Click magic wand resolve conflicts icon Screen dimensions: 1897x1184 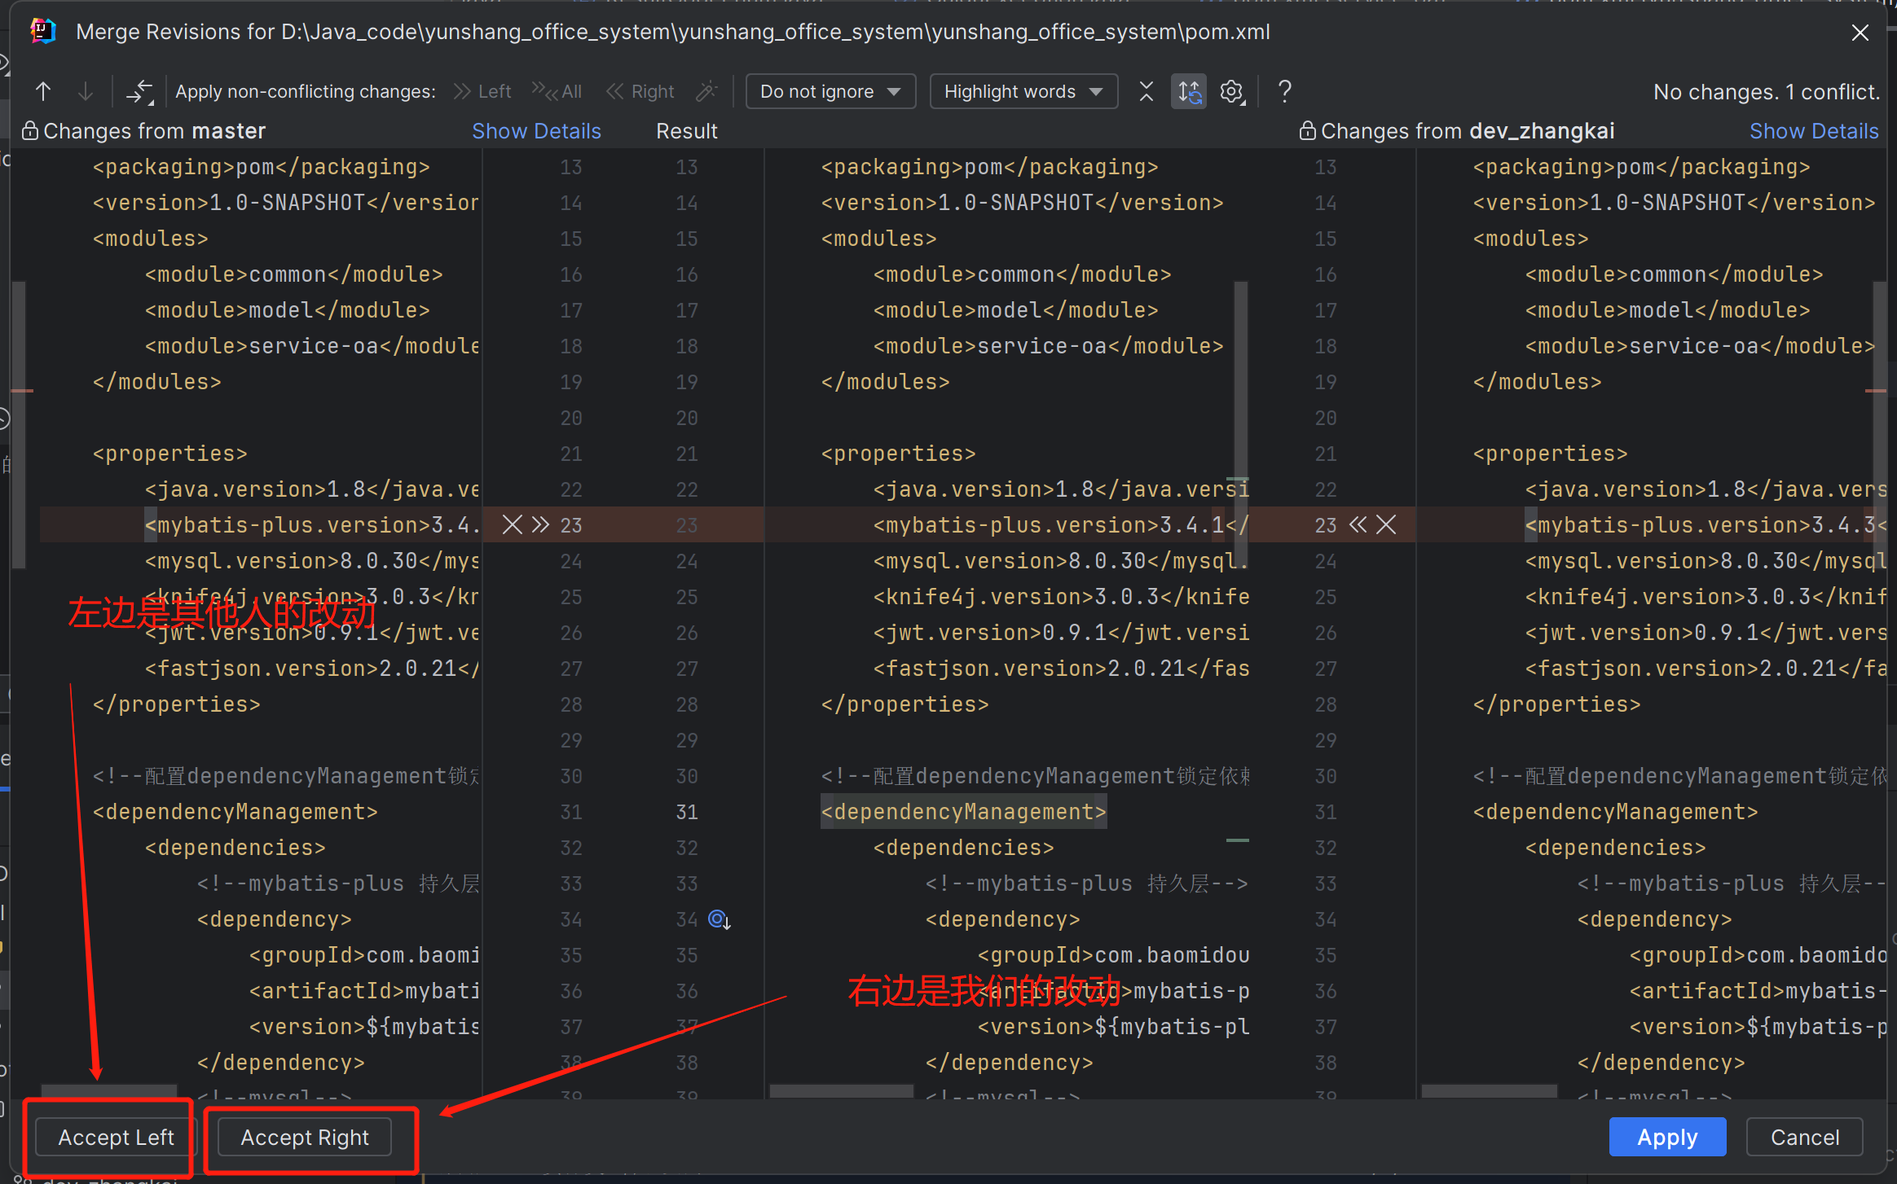click(706, 91)
